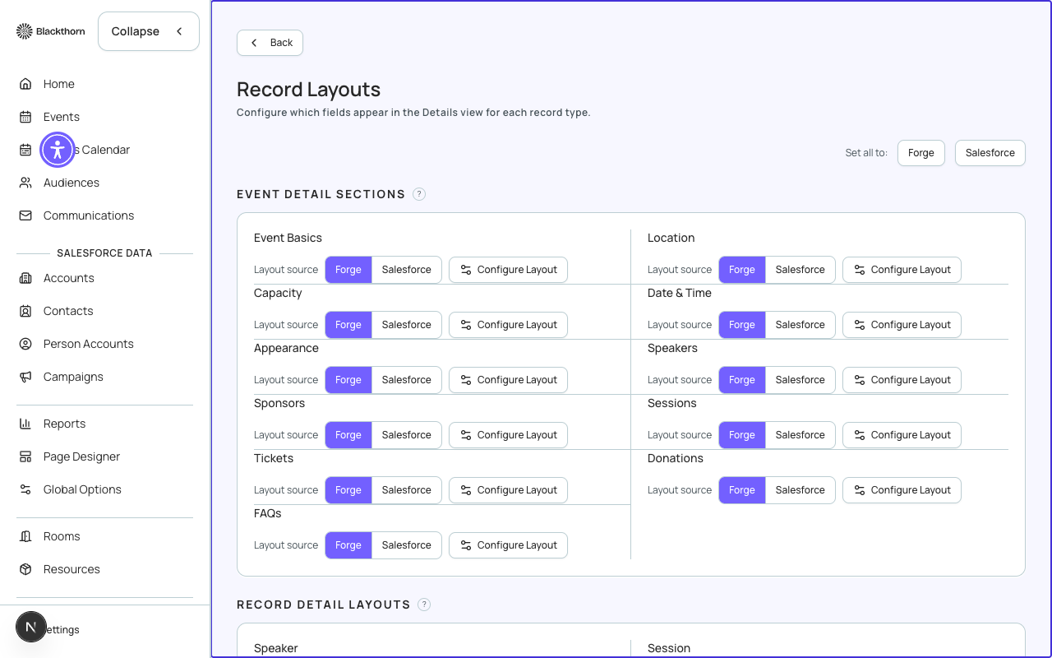Click the Accounts building icon
This screenshot has height=658, width=1052.
pos(25,278)
